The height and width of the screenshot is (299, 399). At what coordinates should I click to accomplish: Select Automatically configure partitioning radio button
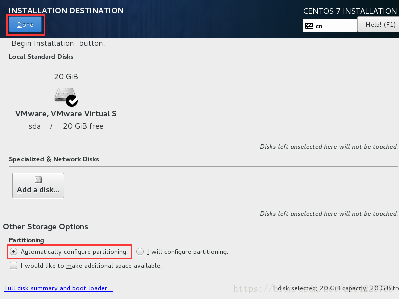(x=13, y=251)
